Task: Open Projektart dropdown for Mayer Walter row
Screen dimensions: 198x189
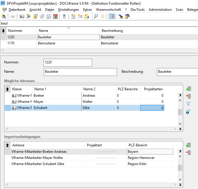Action: click(x=106, y=158)
